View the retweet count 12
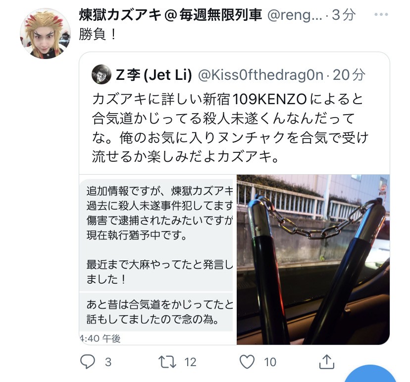410x382 pixels. click(x=190, y=362)
